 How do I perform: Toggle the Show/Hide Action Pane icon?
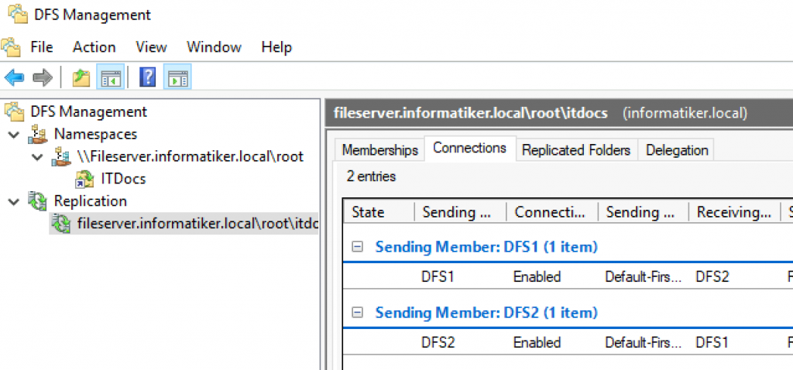click(177, 78)
